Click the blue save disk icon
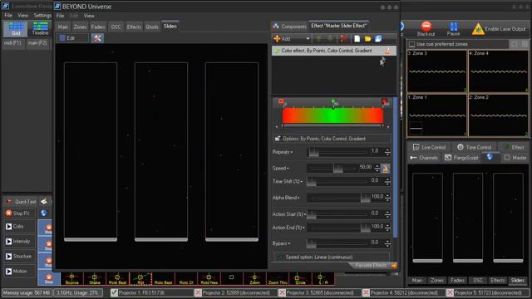Viewport: 532px width, 299px height. pyautogui.click(x=378, y=39)
